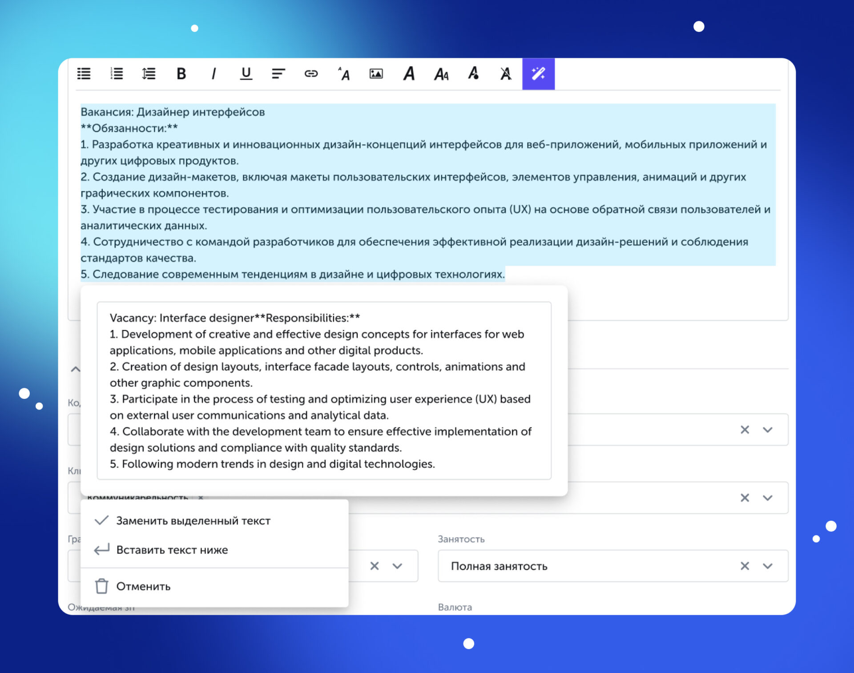Insert a hyperlink
This screenshot has width=854, height=673.
(311, 74)
